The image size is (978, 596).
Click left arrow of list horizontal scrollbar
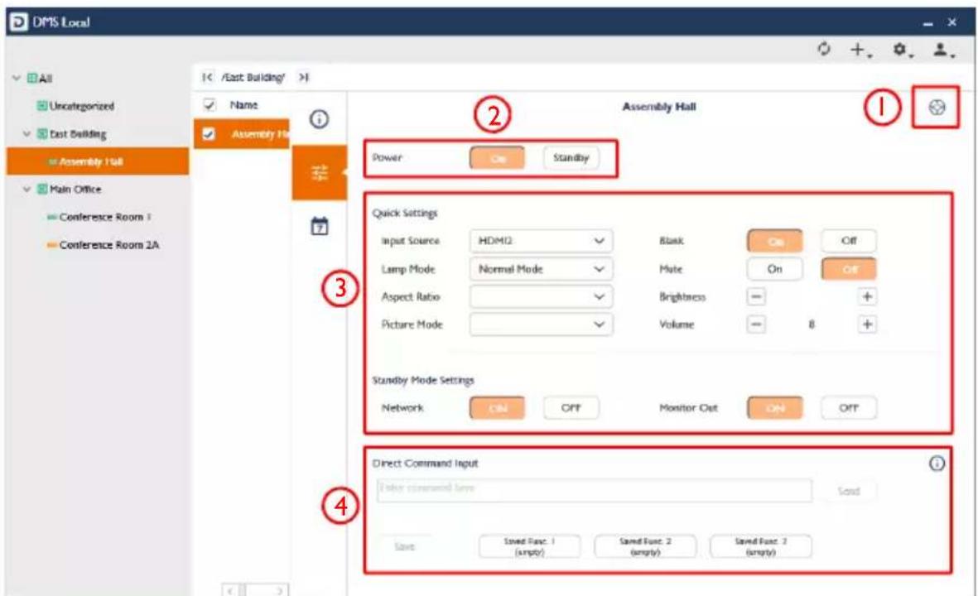point(231,589)
